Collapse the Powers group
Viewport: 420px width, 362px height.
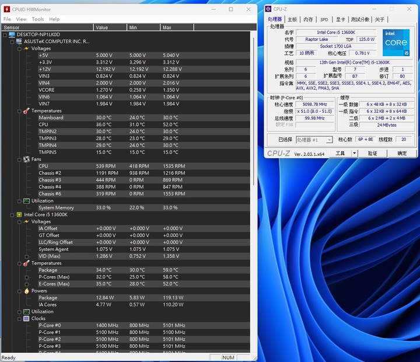(19, 291)
